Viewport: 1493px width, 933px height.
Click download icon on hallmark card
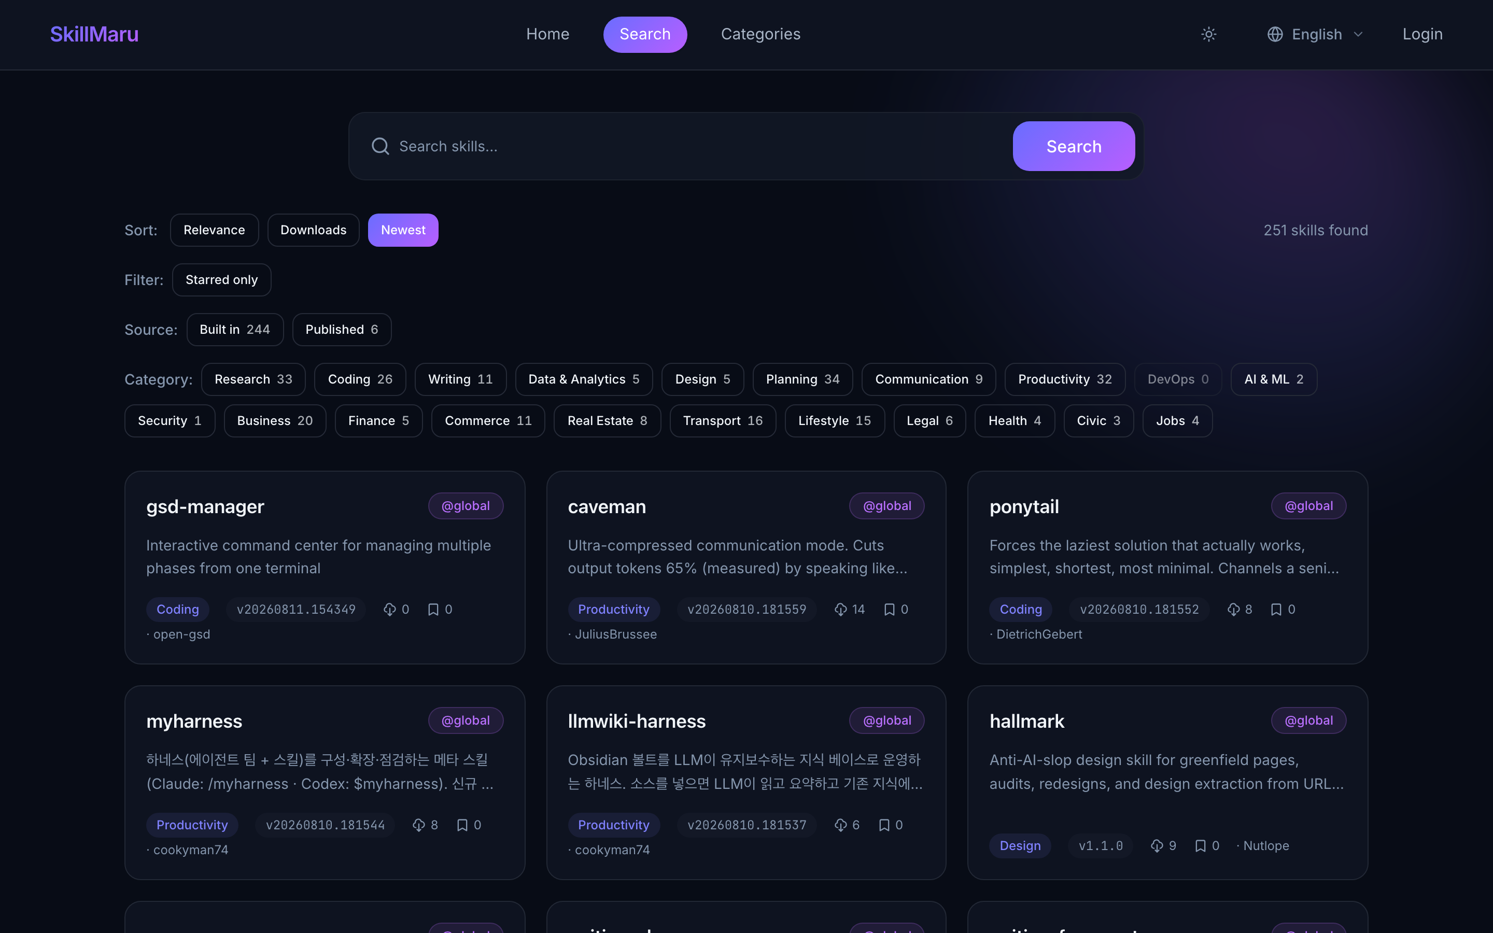point(1157,846)
